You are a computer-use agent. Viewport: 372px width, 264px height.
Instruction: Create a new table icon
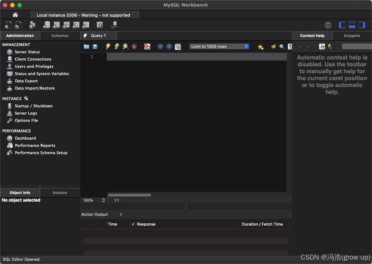pyautogui.click(x=56, y=25)
